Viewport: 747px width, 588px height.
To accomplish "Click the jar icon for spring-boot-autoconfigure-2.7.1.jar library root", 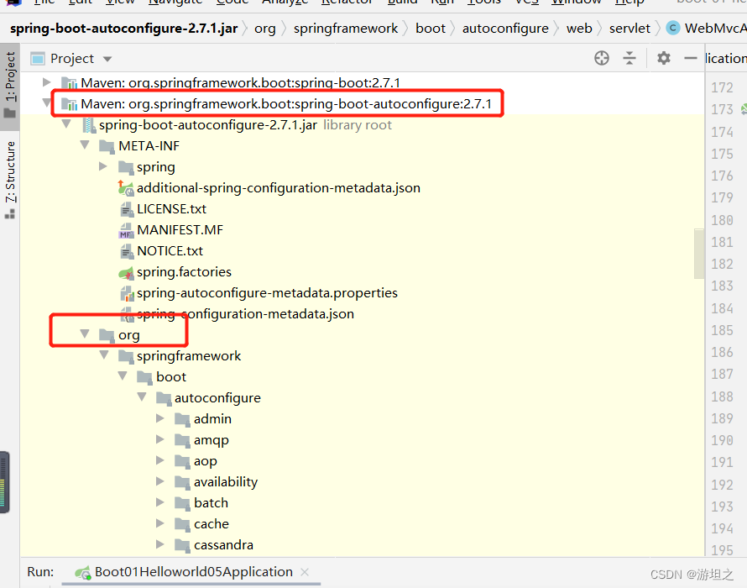I will coord(87,124).
